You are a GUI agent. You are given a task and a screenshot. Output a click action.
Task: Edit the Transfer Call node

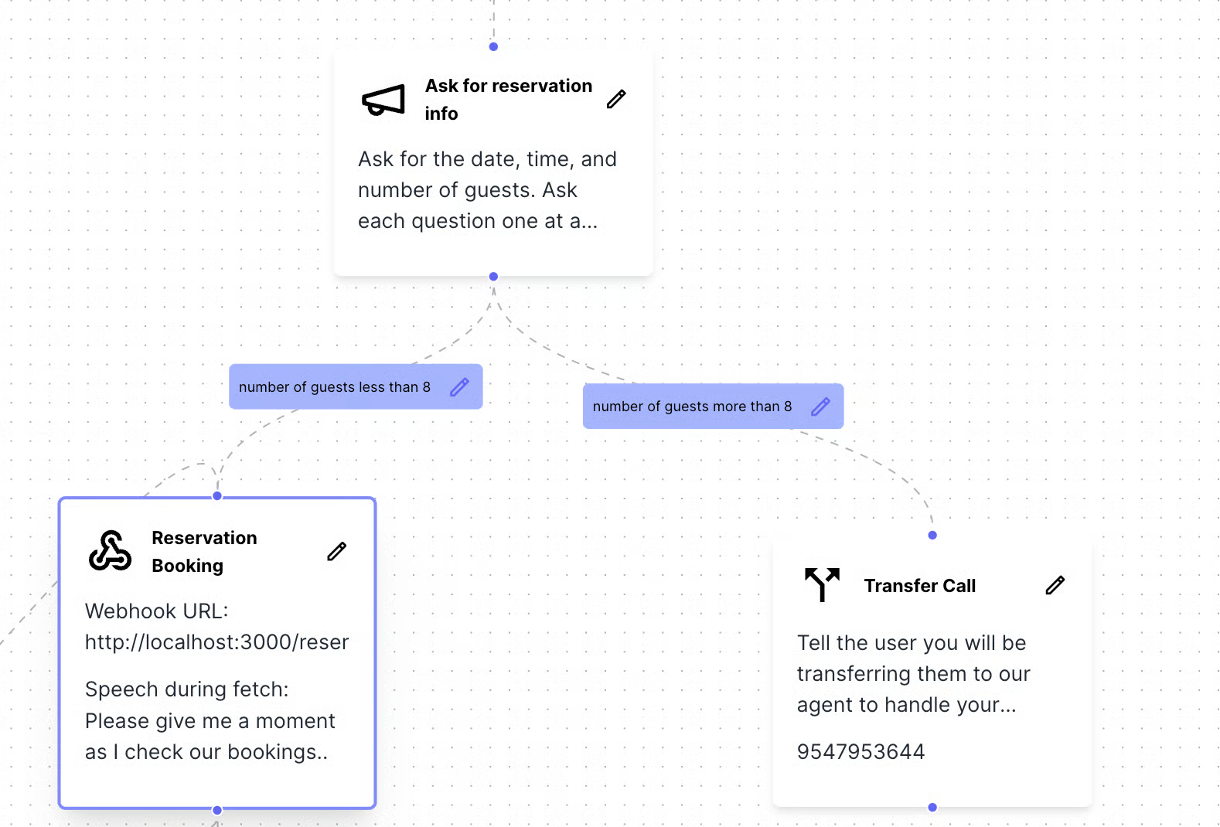coord(1055,585)
